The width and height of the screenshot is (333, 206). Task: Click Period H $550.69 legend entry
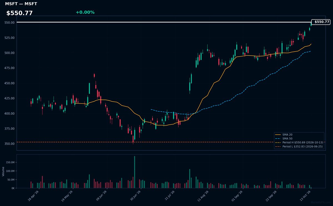(299, 142)
